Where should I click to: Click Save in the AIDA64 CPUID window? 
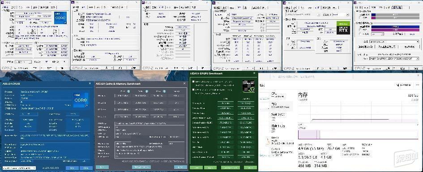tap(73, 168)
